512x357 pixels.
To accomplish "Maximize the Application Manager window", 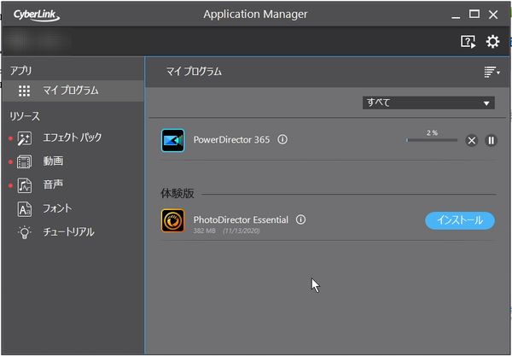I will pyautogui.click(x=474, y=14).
